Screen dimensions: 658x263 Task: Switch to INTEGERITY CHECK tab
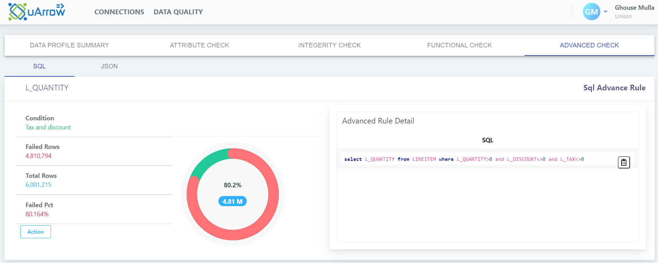point(330,45)
